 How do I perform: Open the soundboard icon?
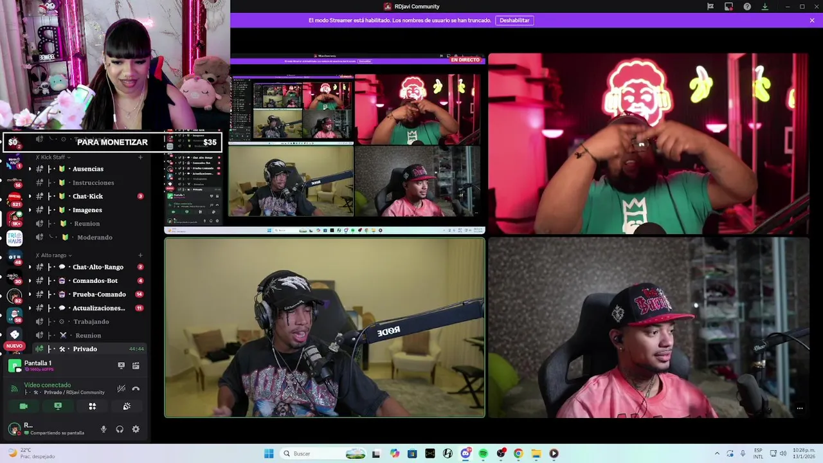tap(127, 406)
